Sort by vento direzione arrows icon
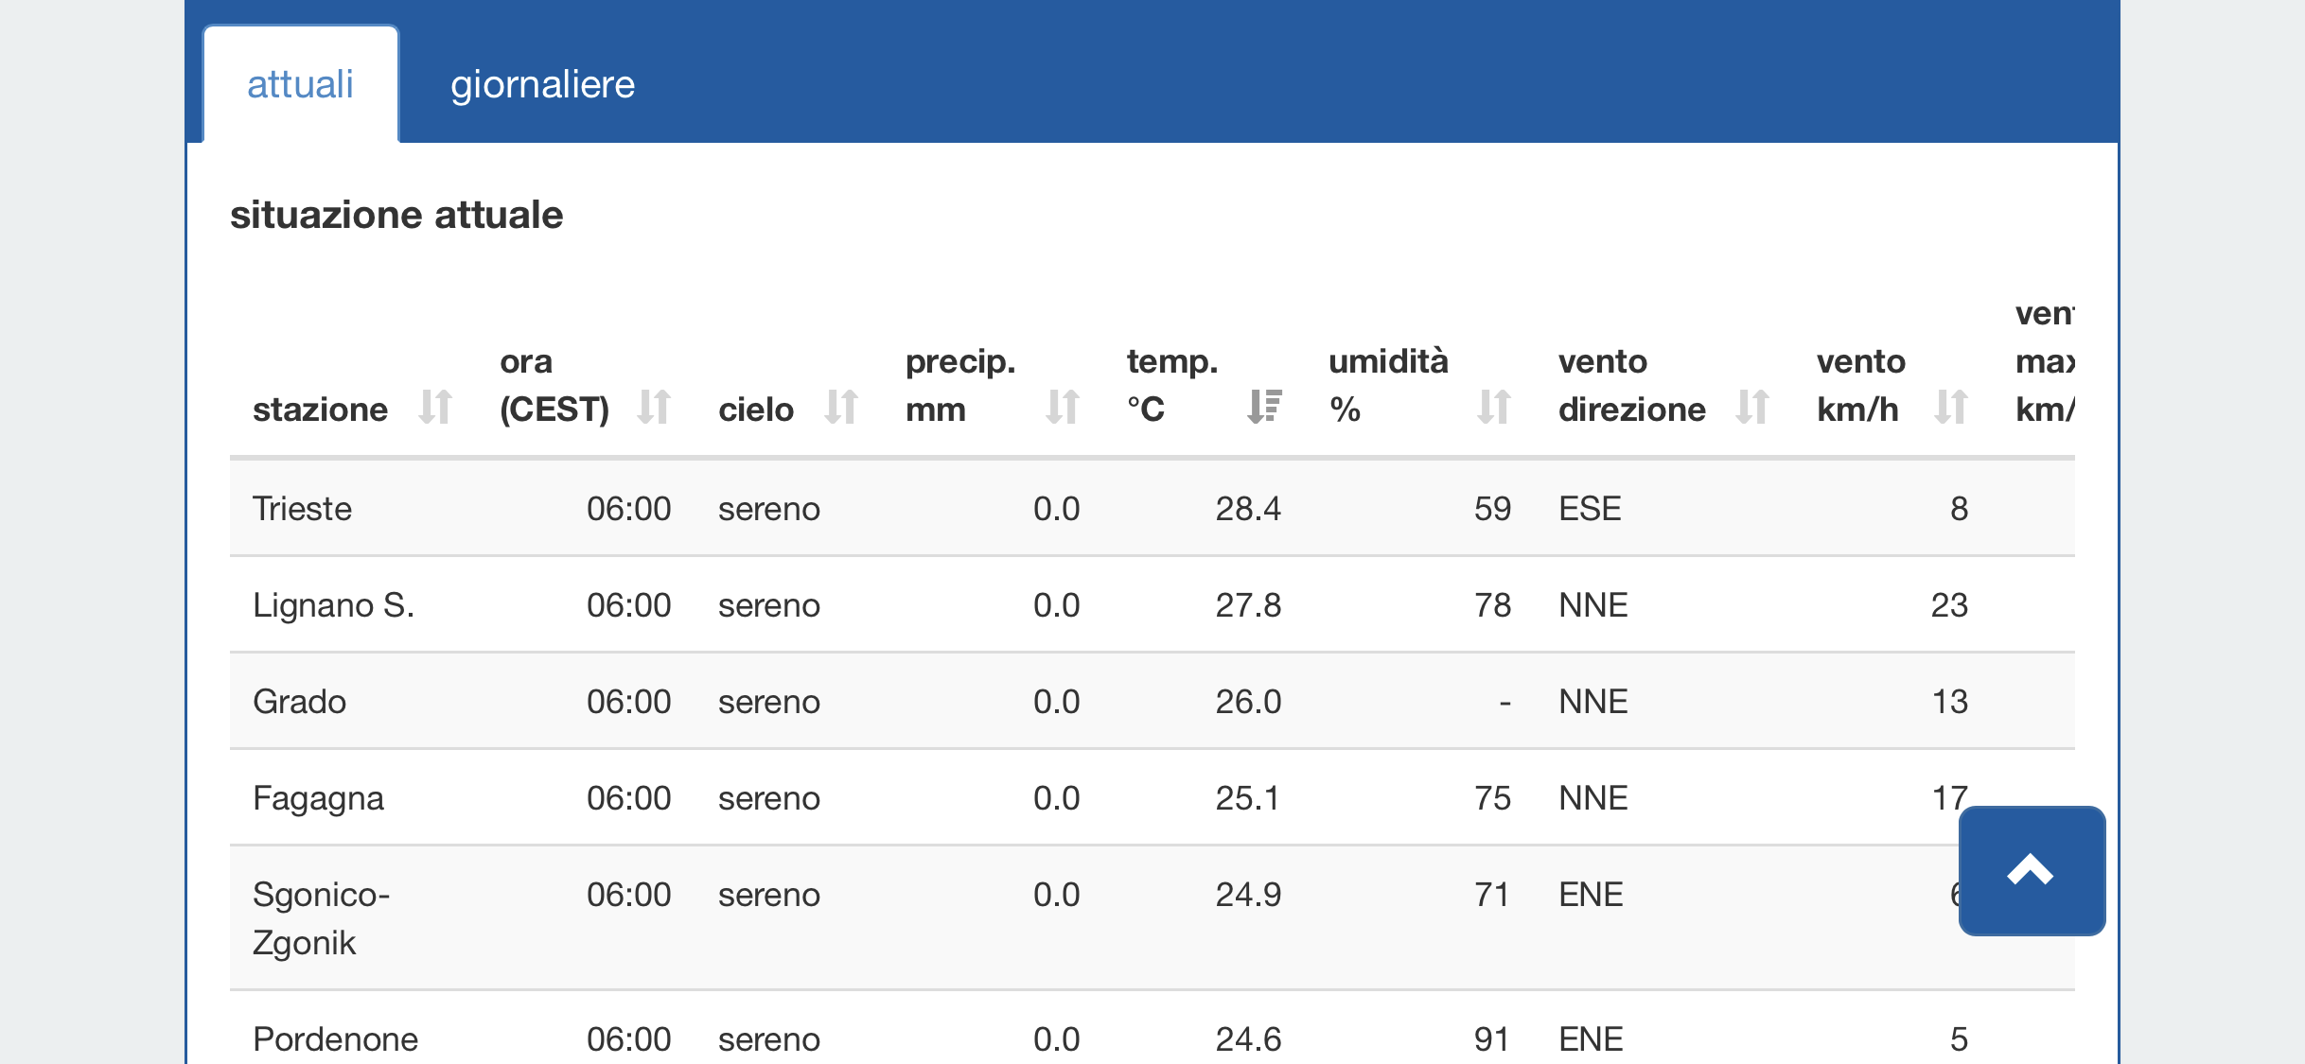2305x1064 pixels. pyautogui.click(x=1752, y=407)
